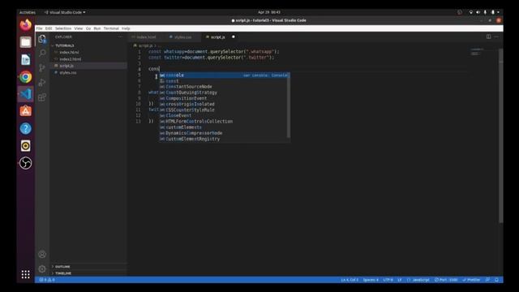Collapse the TUTORIAL3 folder section
This screenshot has height=292, width=519.
click(x=65, y=45)
